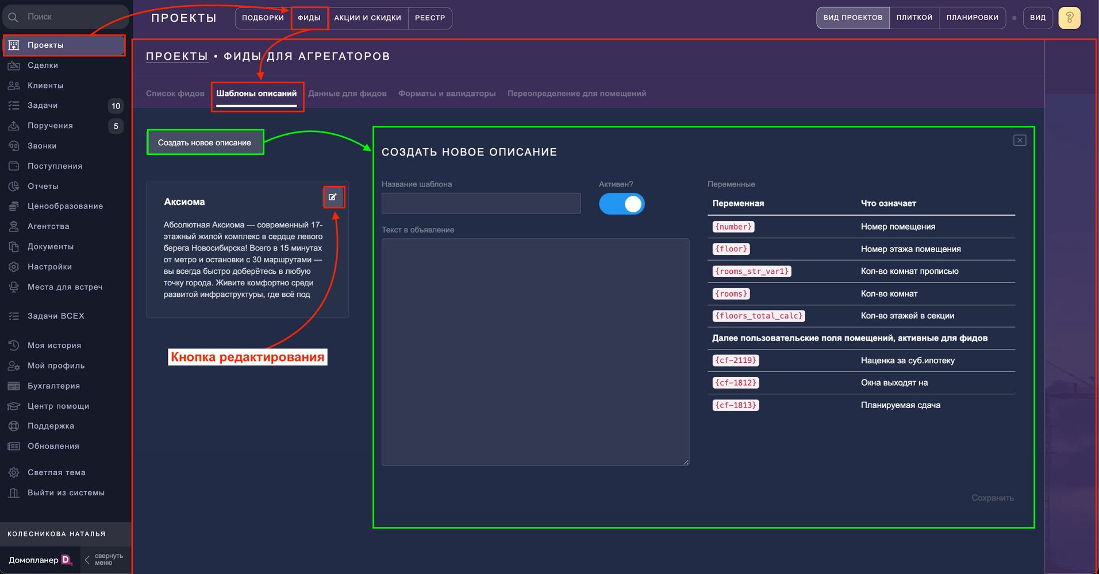Viewport: 1099px width, 574px height.
Task: Click the Сохранить button
Action: click(x=993, y=498)
